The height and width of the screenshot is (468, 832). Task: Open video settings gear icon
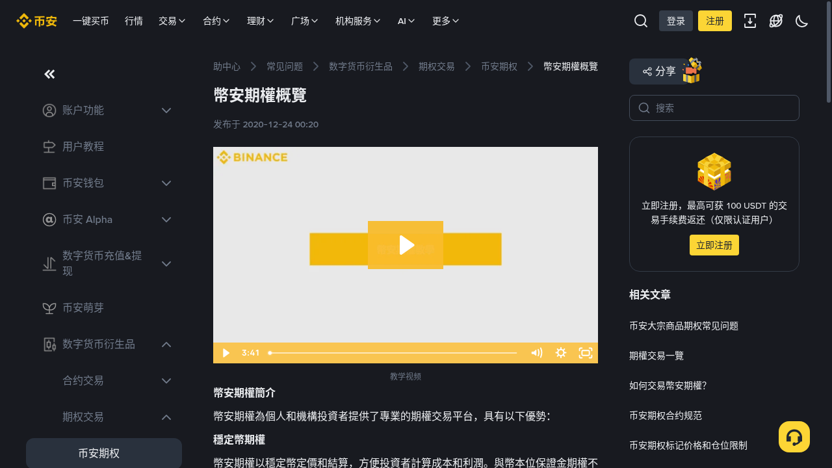point(561,353)
